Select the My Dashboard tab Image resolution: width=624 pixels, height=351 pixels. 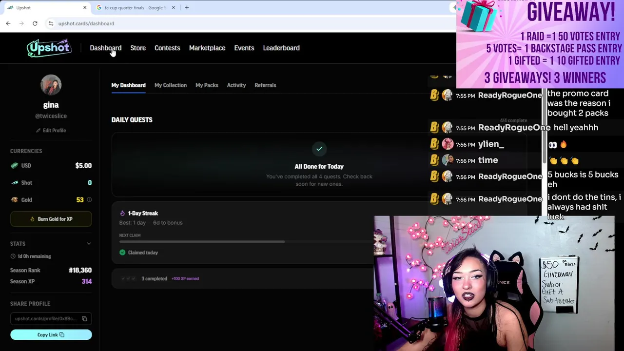click(128, 85)
